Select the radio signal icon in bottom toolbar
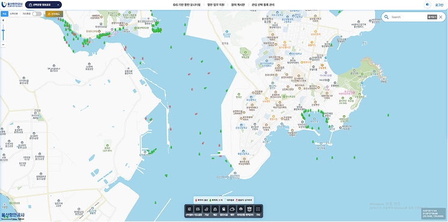The width and height of the screenshot is (448, 222). 241,209
